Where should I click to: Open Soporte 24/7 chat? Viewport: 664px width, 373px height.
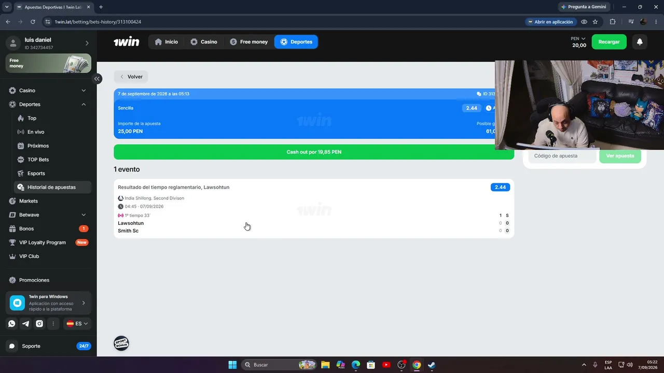pyautogui.click(x=48, y=346)
